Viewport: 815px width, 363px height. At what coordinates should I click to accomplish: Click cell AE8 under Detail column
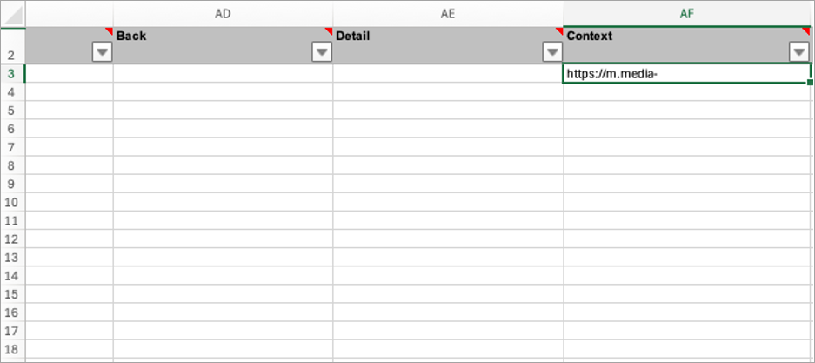click(x=448, y=165)
